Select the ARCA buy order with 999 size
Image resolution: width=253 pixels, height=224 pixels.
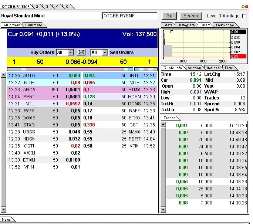(44, 90)
